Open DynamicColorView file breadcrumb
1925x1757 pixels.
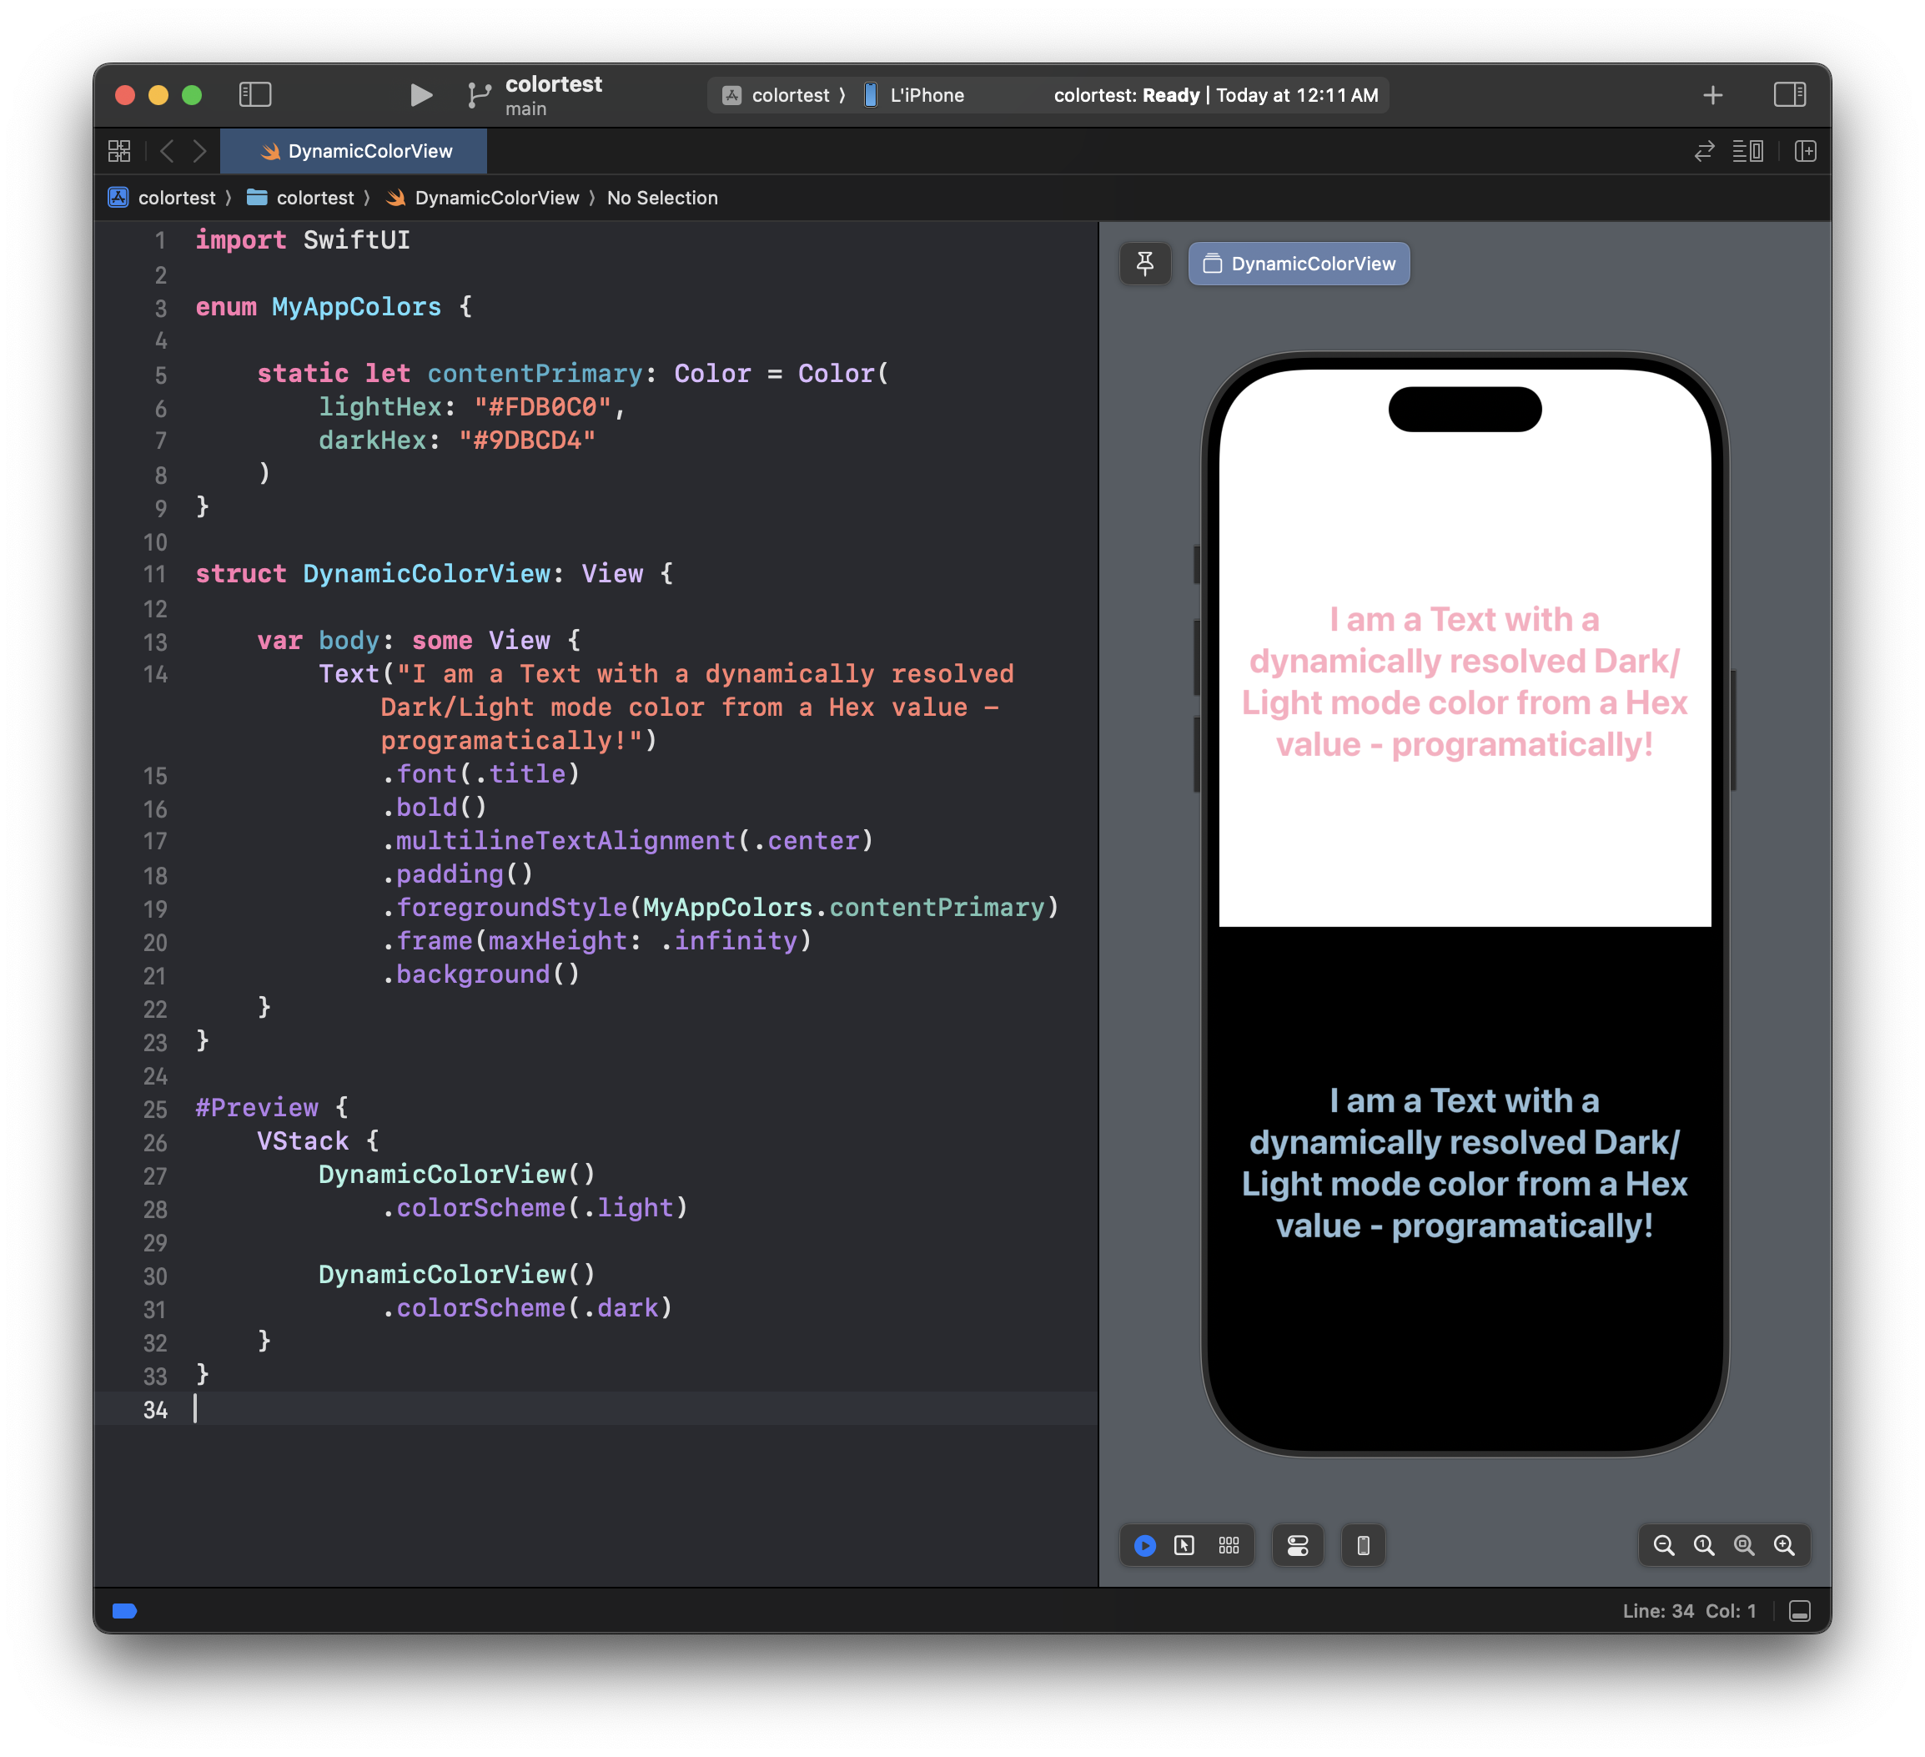[483, 198]
